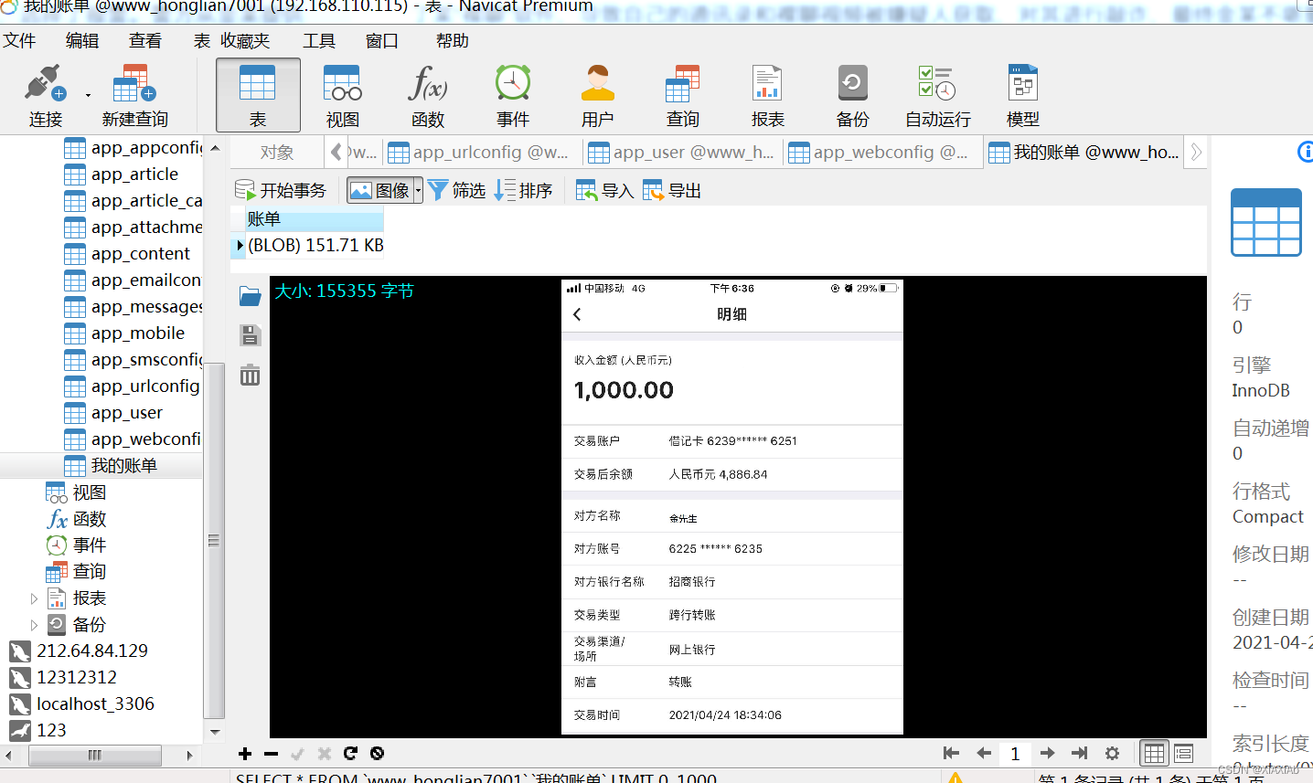
Task: Open the 事件 (Event) toolbar icon
Action: coord(513,96)
